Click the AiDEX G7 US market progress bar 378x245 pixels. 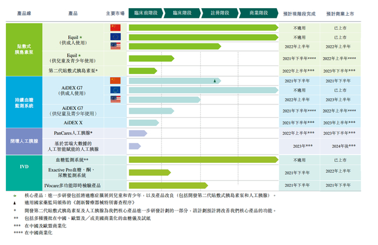pyautogui.click(x=165, y=100)
